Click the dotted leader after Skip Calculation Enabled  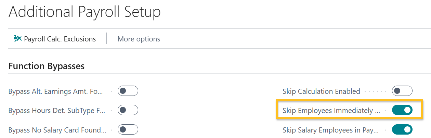pyautogui.click(x=375, y=91)
